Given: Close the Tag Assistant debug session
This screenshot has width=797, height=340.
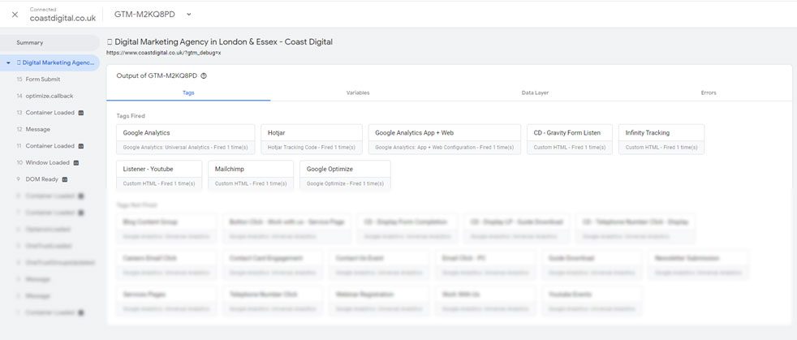Looking at the screenshot, I should (x=15, y=14).
